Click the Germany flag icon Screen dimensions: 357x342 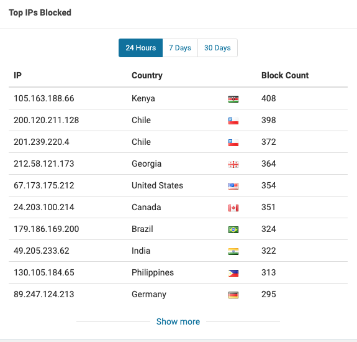click(x=233, y=295)
